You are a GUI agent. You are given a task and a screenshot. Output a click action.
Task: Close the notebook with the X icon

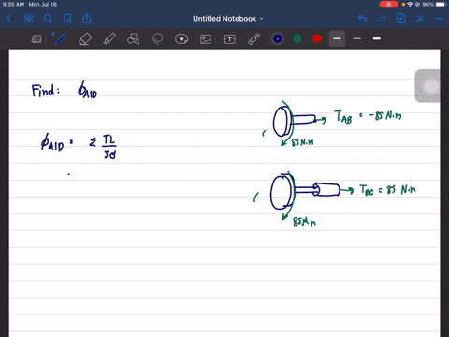click(420, 19)
